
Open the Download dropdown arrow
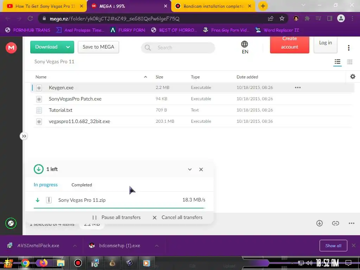click(68, 47)
